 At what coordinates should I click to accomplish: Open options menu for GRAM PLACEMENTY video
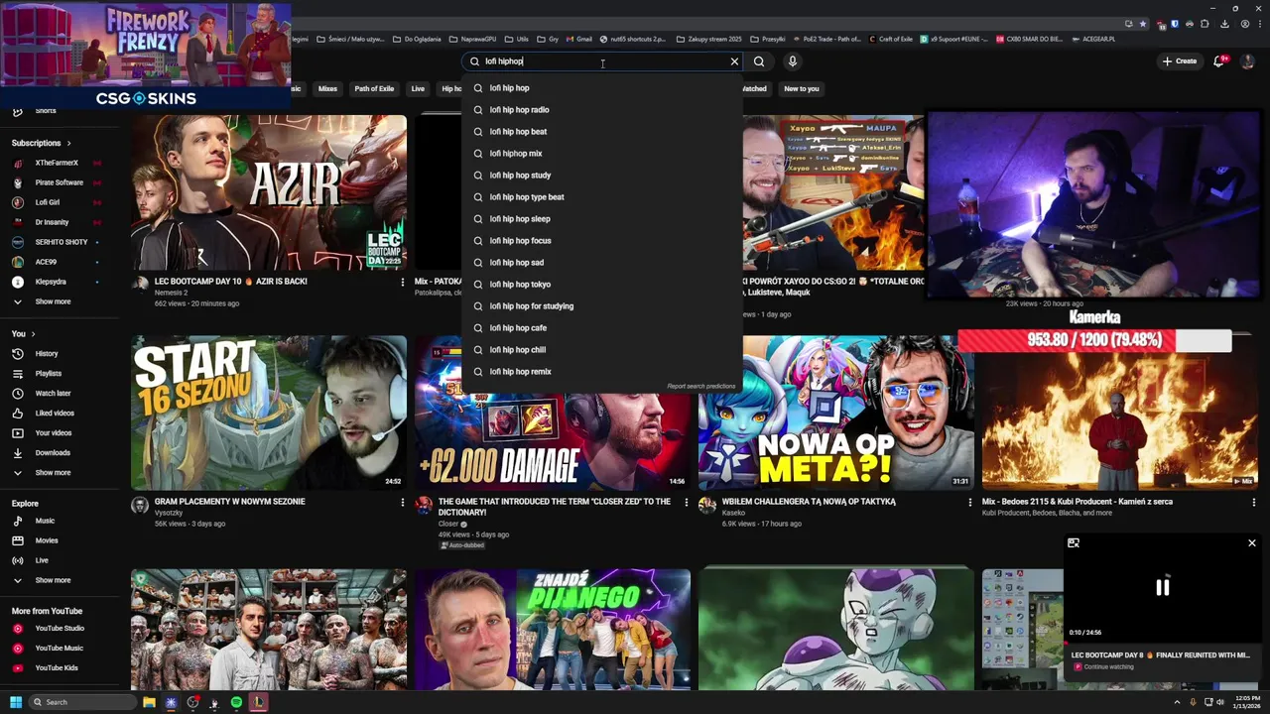pyautogui.click(x=402, y=503)
